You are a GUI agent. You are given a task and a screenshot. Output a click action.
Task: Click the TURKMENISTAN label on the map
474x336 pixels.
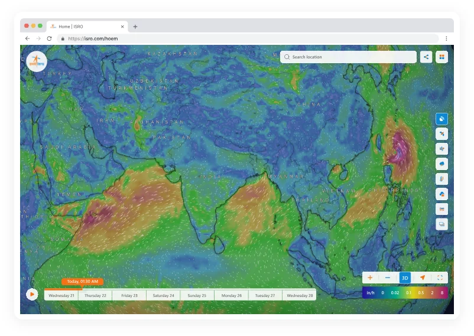[x=138, y=88]
